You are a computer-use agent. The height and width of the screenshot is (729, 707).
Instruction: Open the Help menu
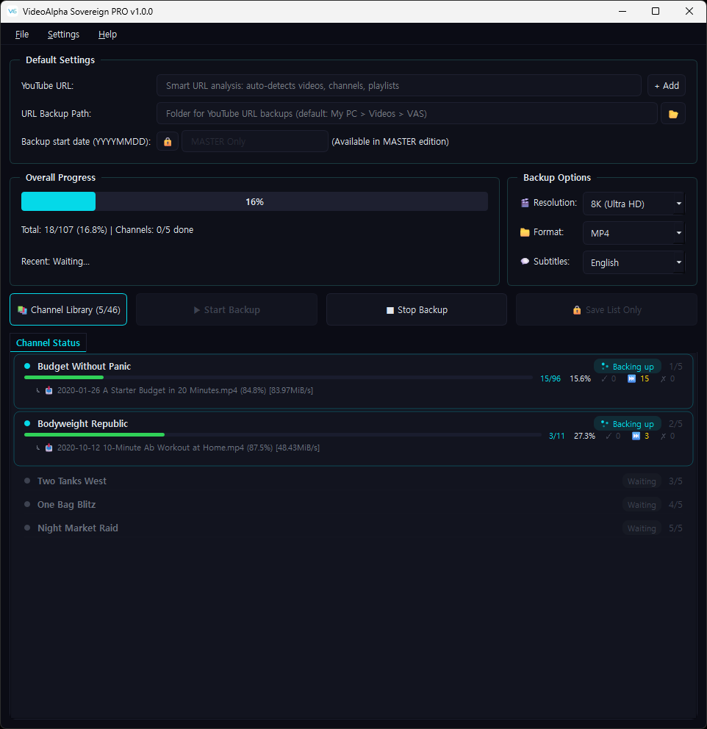107,35
